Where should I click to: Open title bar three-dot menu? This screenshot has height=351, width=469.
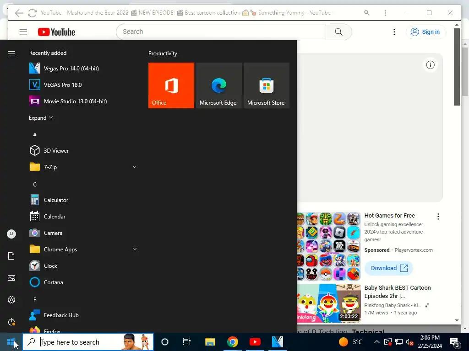point(385,13)
